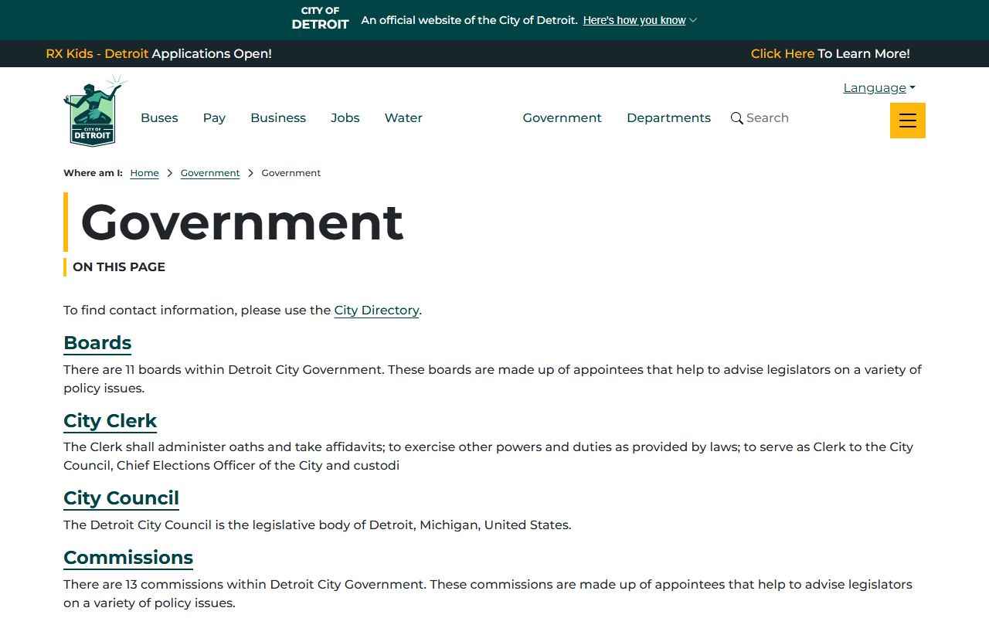Click the current 'Government' breadcrumb text

coord(291,173)
